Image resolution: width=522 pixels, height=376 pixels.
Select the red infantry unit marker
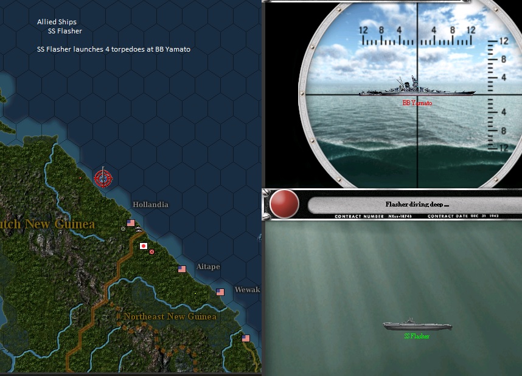[152, 251]
